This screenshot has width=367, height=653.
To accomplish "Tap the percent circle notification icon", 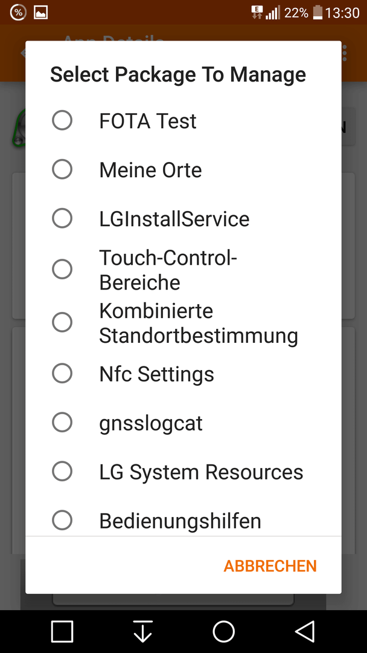I will pyautogui.click(x=18, y=13).
